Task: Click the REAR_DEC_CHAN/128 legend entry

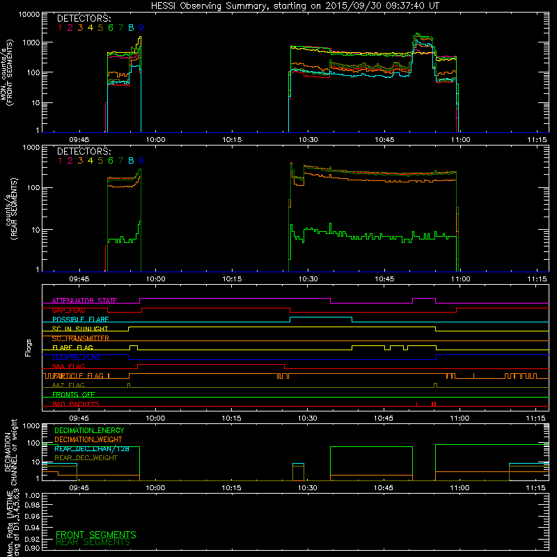Action: pos(92,448)
